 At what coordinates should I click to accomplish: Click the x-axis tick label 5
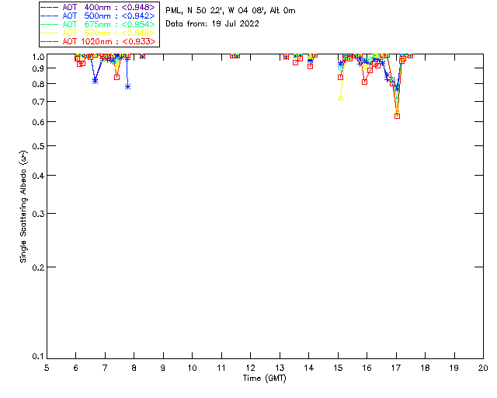click(47, 368)
